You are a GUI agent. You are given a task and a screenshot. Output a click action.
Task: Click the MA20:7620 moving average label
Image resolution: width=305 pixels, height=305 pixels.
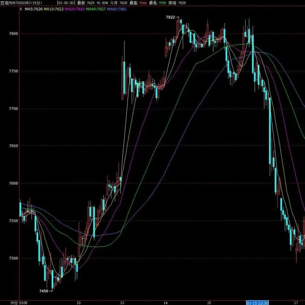coord(75,9)
